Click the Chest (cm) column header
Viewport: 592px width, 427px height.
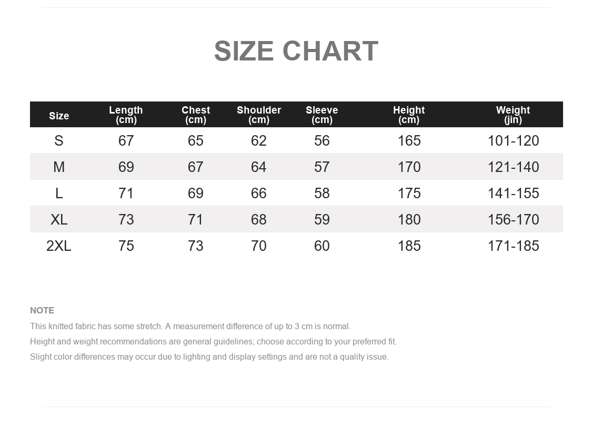tap(196, 115)
